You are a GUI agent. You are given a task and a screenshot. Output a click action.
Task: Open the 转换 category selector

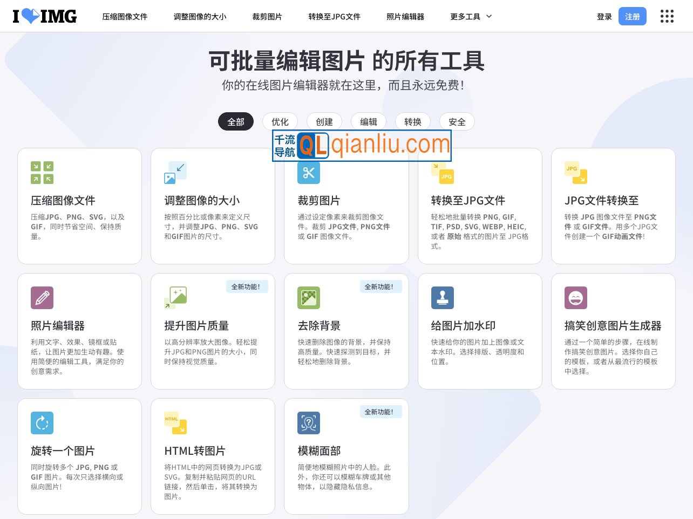[x=413, y=121]
